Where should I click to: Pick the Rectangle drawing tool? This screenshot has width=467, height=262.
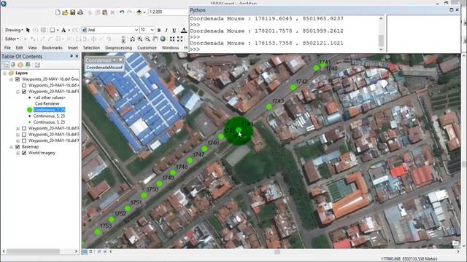52,30
